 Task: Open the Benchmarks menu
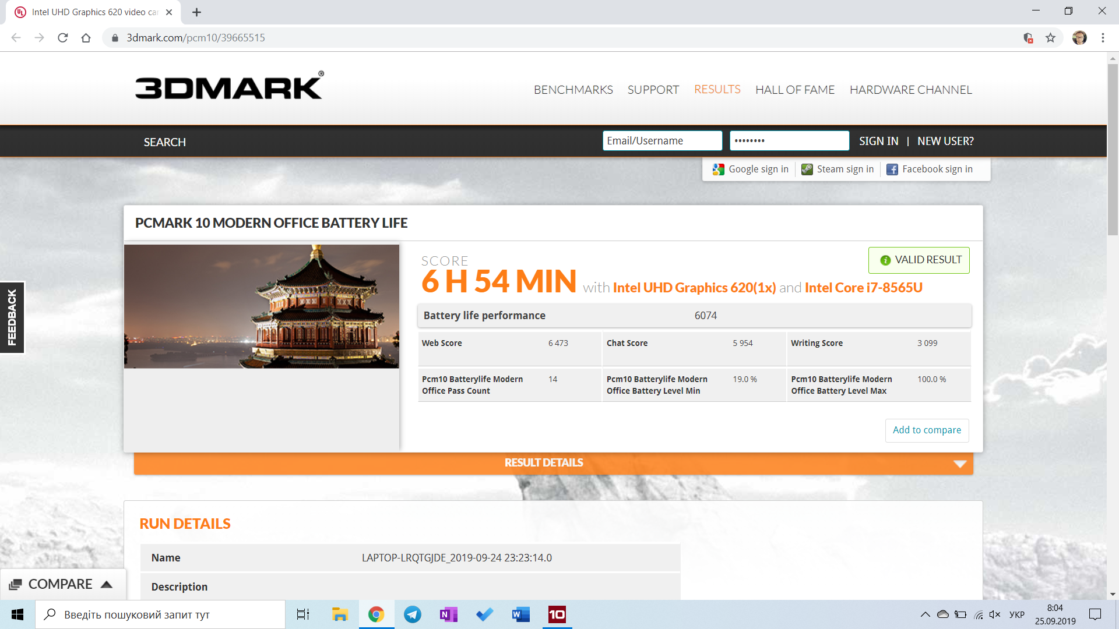573,90
